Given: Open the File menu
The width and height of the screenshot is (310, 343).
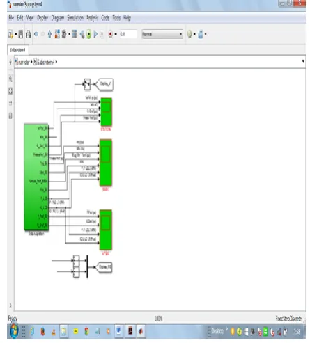Looking at the screenshot, I should click(x=11, y=17).
